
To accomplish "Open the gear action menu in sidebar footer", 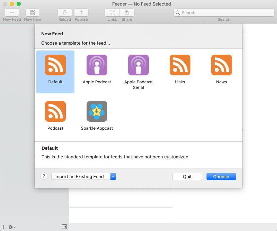I will point(12,227).
